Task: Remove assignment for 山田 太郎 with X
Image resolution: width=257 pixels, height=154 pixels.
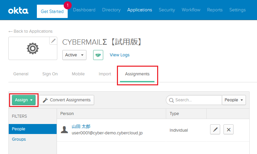Action: (x=229, y=130)
